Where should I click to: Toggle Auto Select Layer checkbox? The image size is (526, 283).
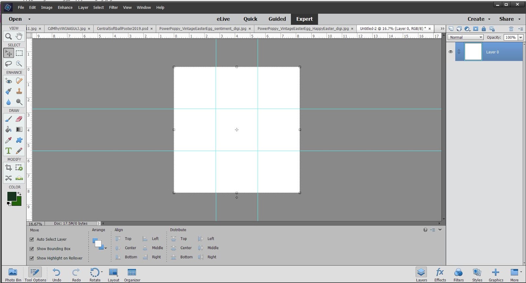click(32, 239)
